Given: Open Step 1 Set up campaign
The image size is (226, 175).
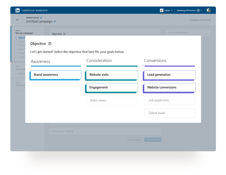Looking at the screenshot, I should click(x=24, y=33).
